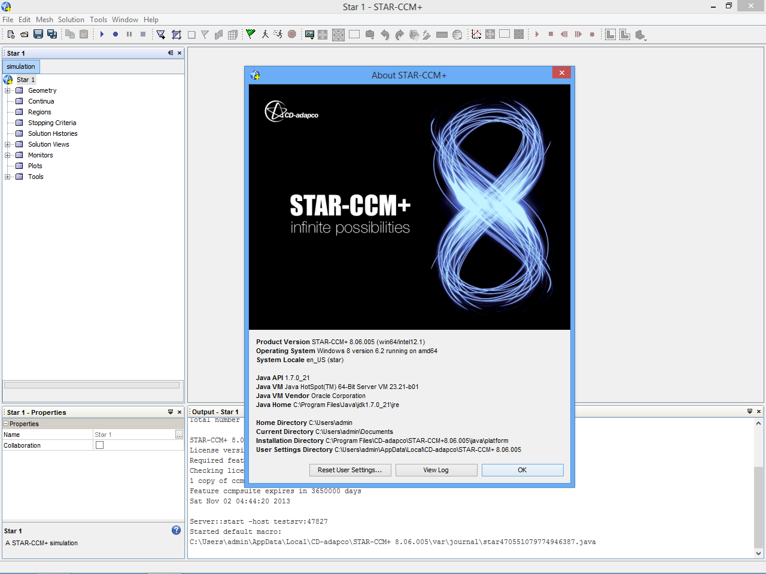The width and height of the screenshot is (766, 574).
Task: Click the Output scrollbar down arrow
Action: 758,554
